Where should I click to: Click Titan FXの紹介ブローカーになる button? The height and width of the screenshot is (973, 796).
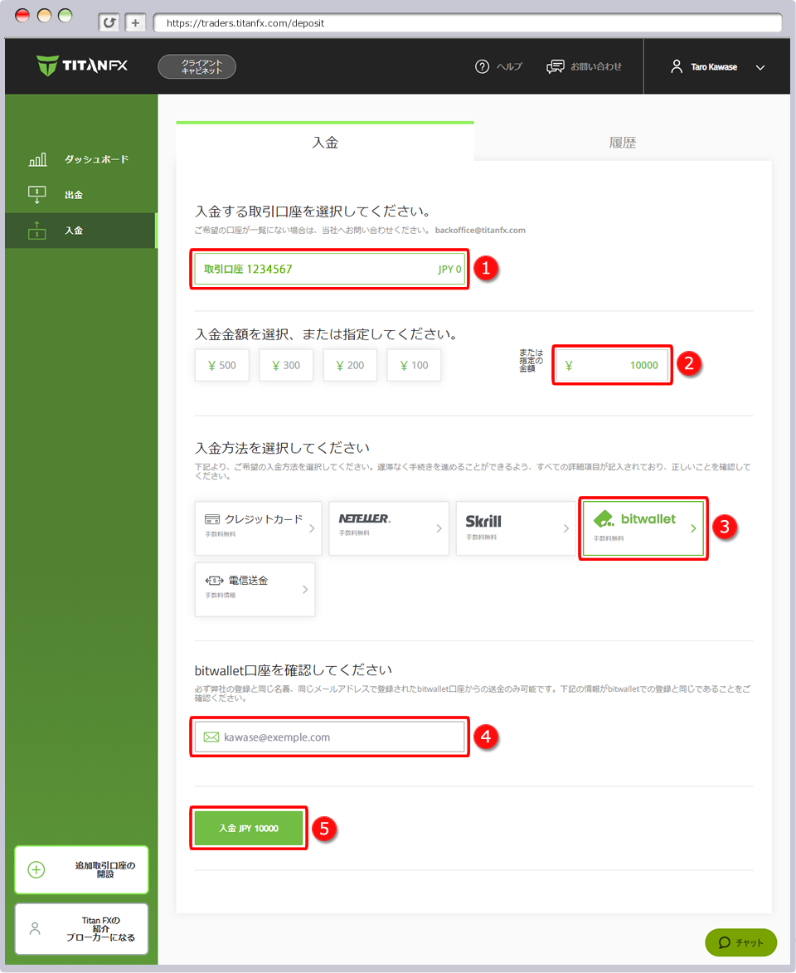81,929
